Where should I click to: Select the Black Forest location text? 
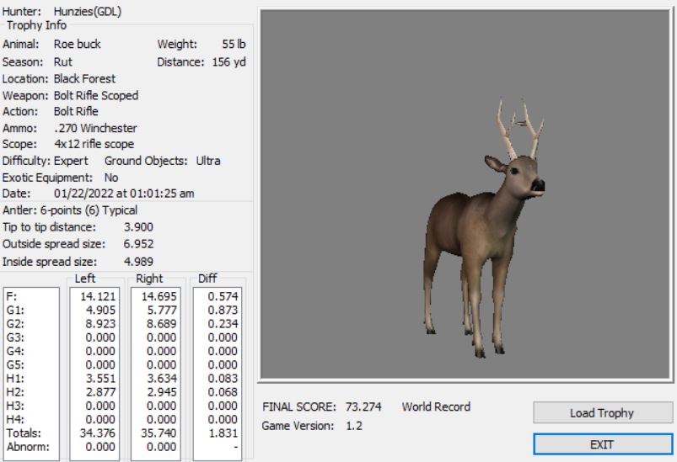84,78
